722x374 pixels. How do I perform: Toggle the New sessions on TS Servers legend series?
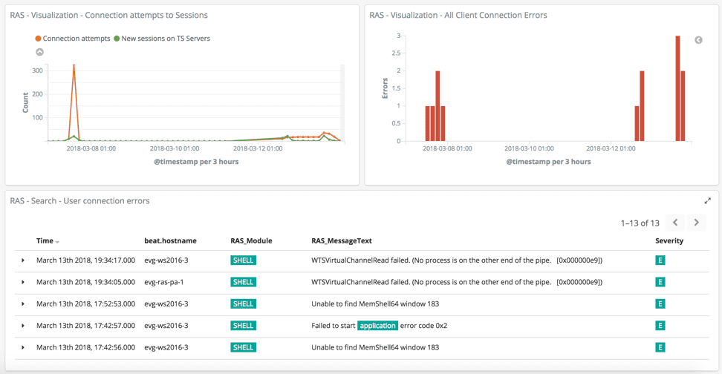point(162,39)
